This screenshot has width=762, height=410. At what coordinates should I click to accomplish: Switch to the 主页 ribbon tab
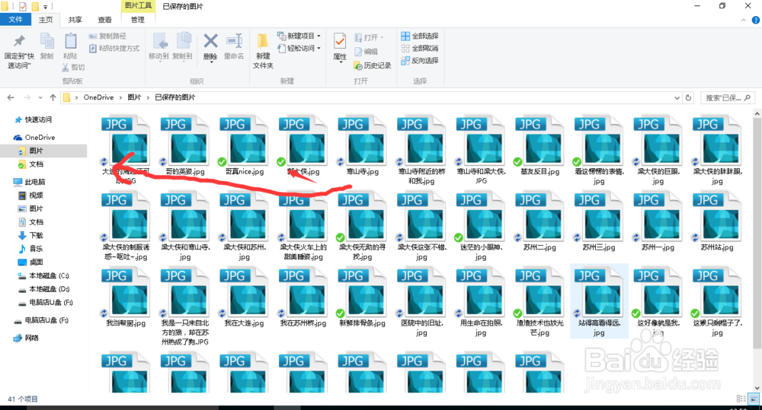[46, 20]
